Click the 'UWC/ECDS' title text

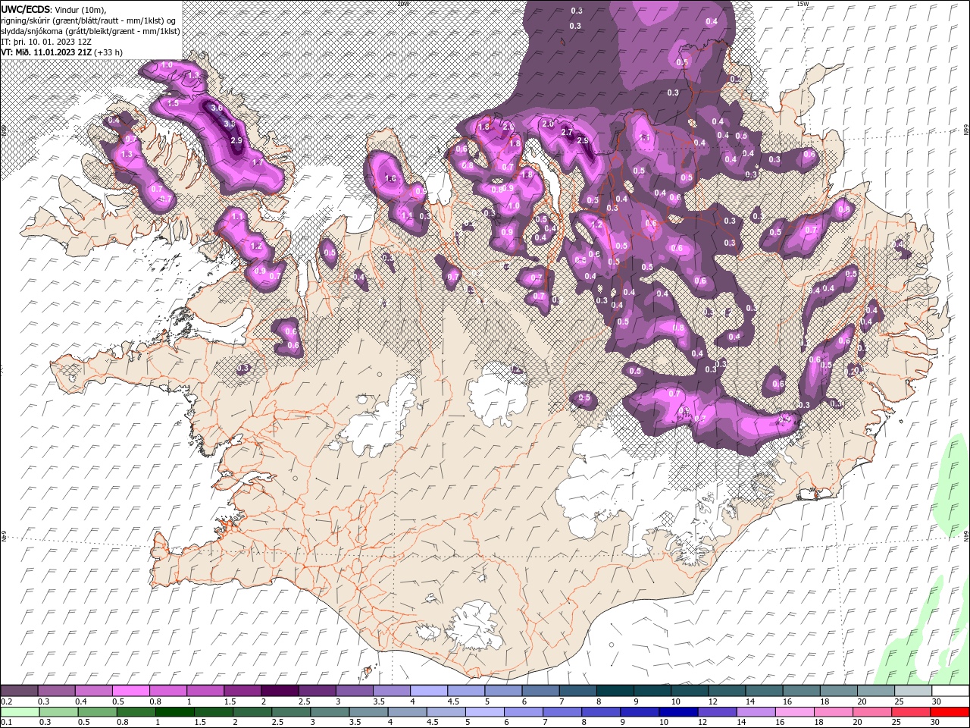pyautogui.click(x=26, y=9)
